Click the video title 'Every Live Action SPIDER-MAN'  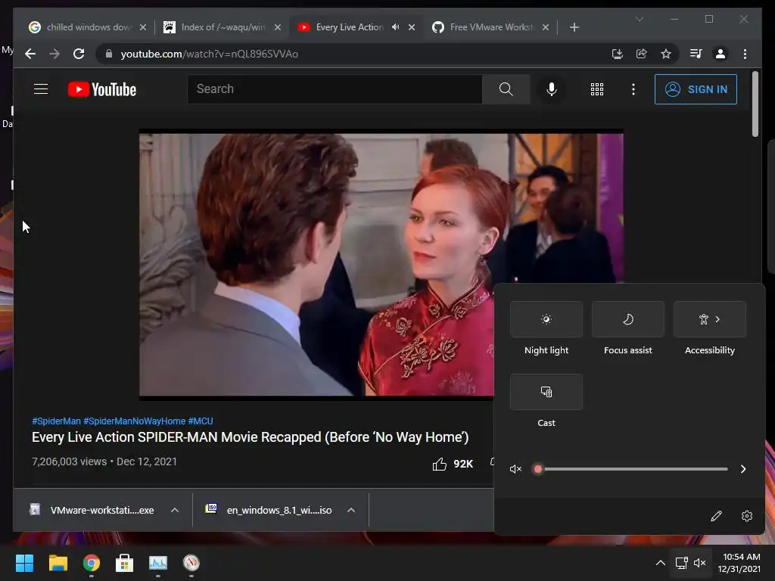pyautogui.click(x=250, y=437)
